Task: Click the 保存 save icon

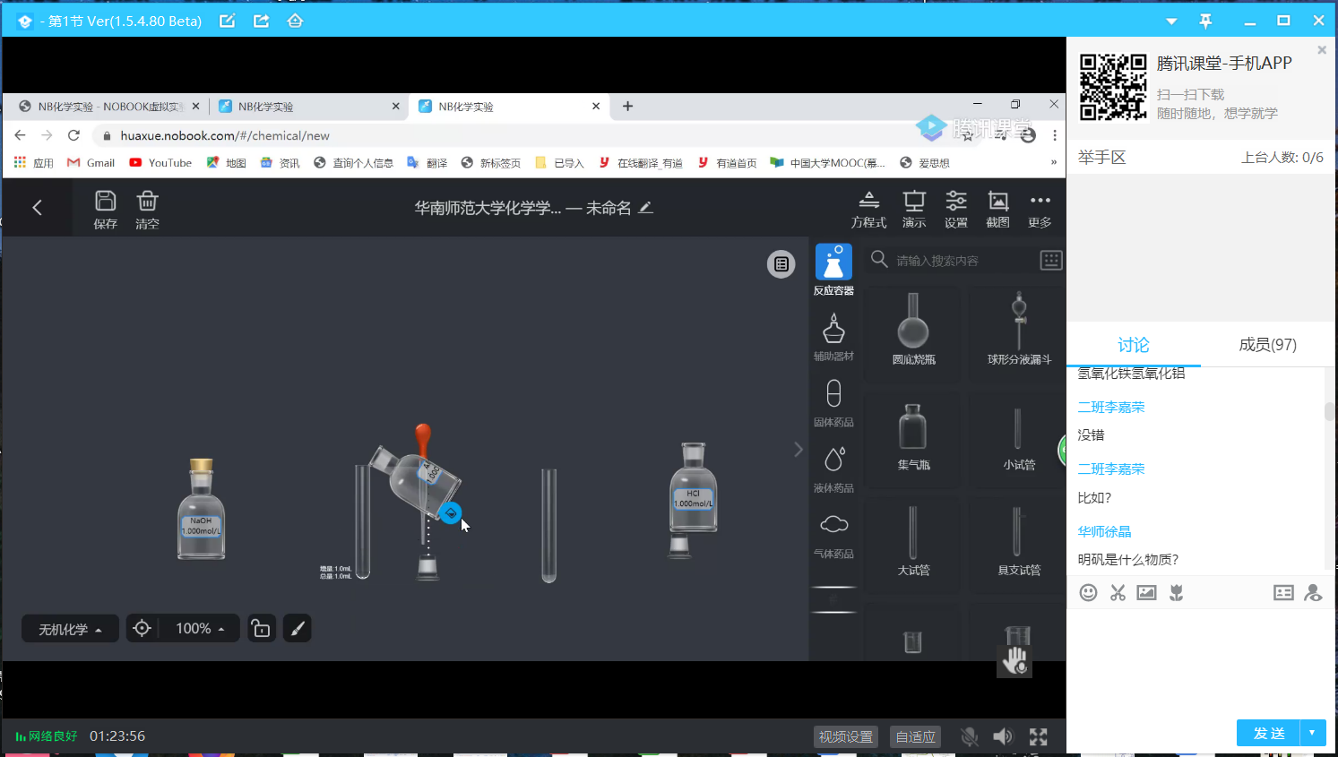Action: [x=105, y=210]
